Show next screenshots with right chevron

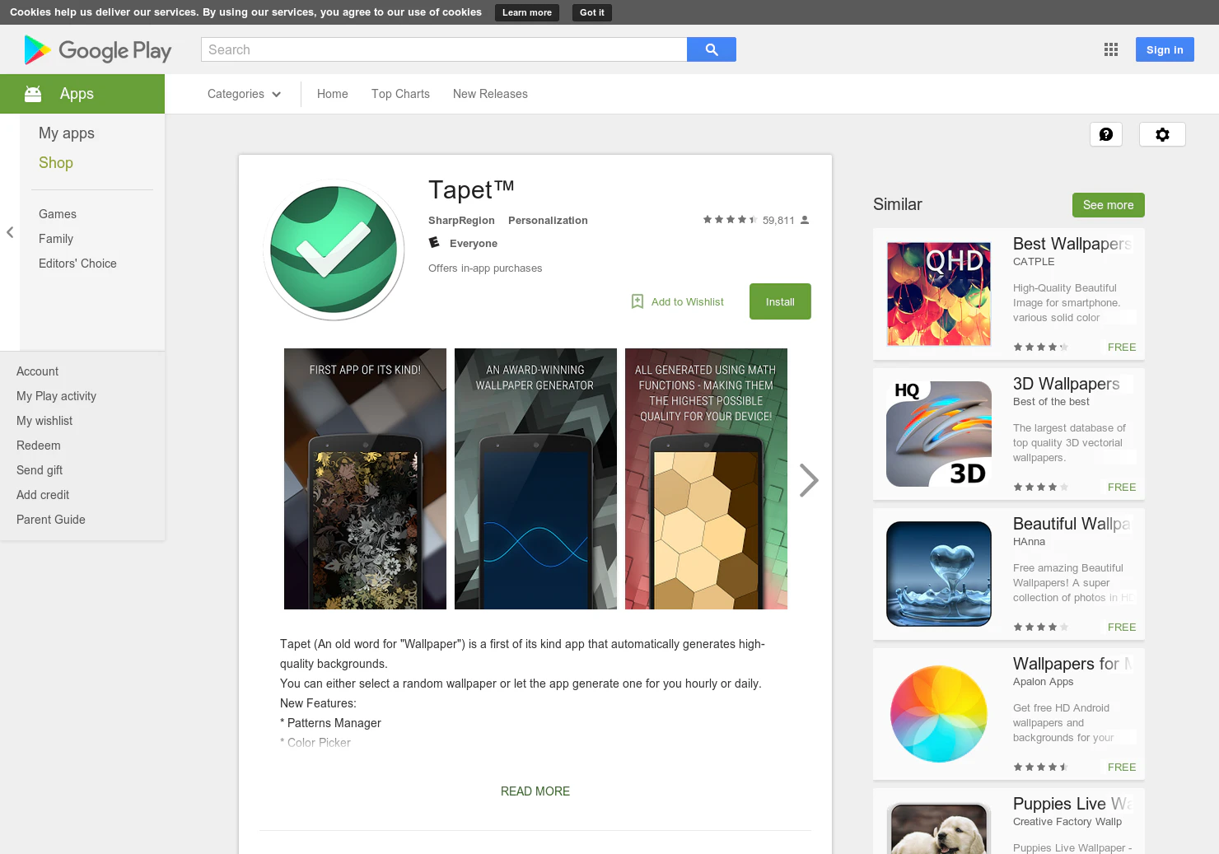[809, 480]
